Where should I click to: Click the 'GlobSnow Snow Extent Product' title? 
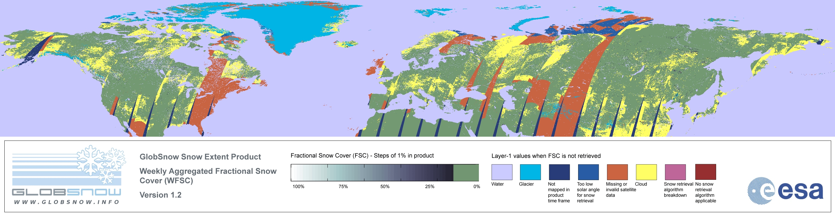pos(200,157)
